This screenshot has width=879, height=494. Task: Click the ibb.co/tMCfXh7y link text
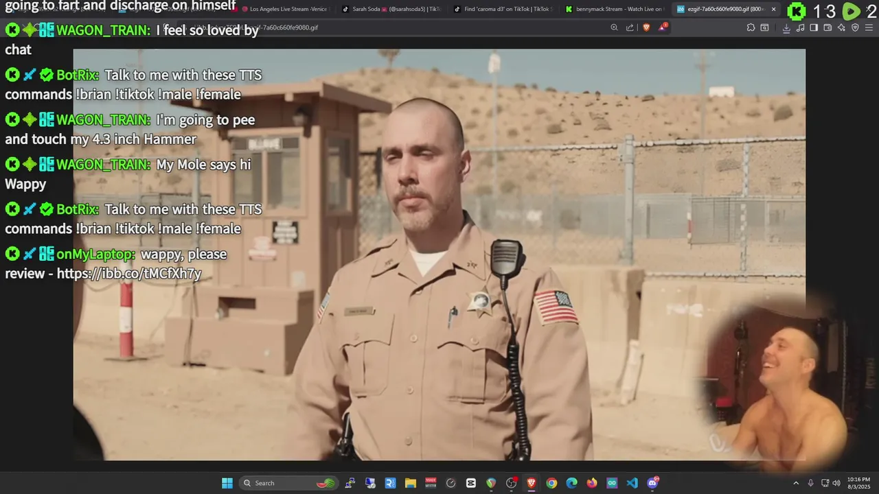(129, 273)
